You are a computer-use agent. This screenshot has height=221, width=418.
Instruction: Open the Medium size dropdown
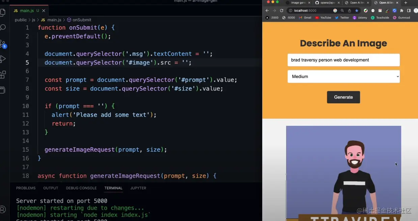(343, 76)
